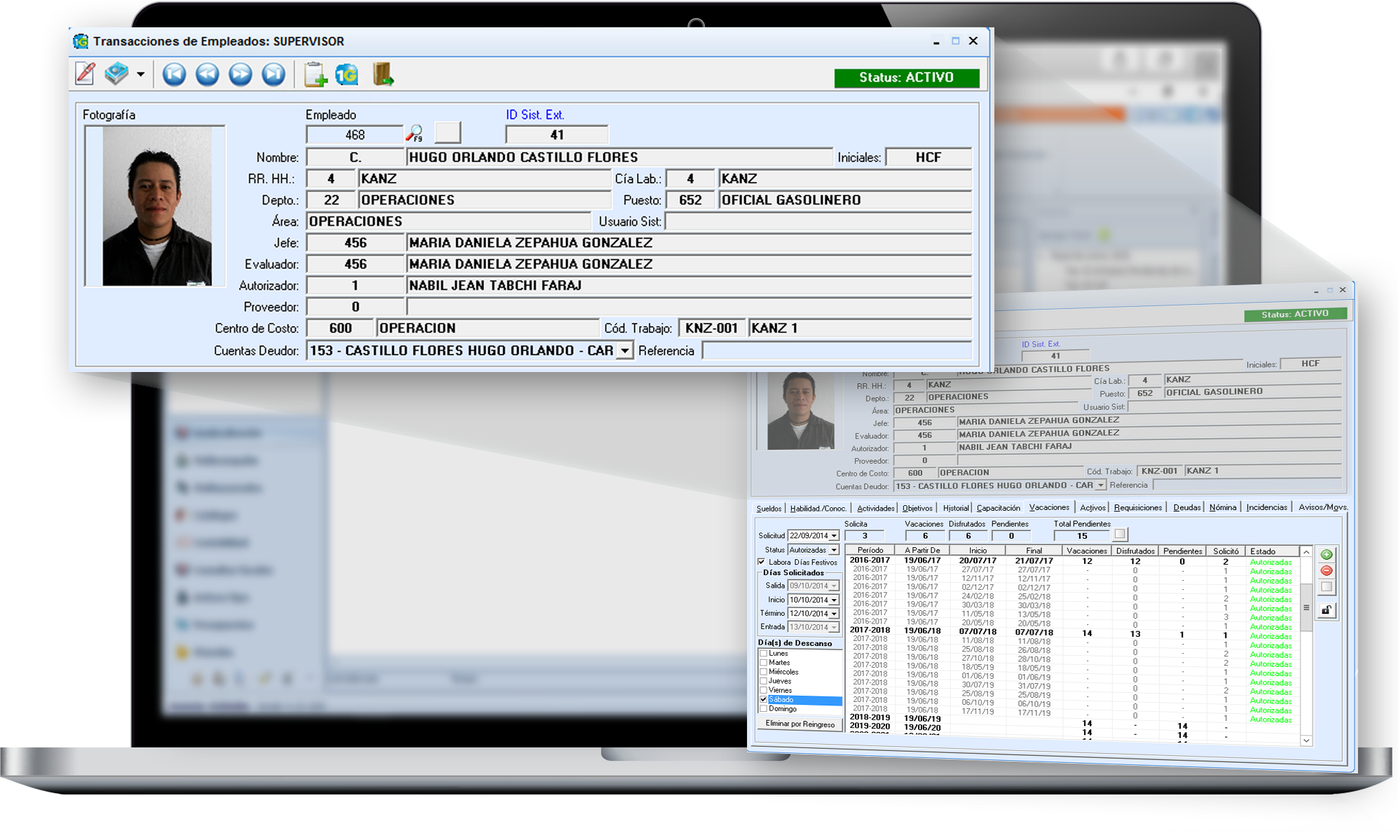This screenshot has width=1398, height=833.
Task: Click the green add vacation icon
Action: click(x=1327, y=555)
